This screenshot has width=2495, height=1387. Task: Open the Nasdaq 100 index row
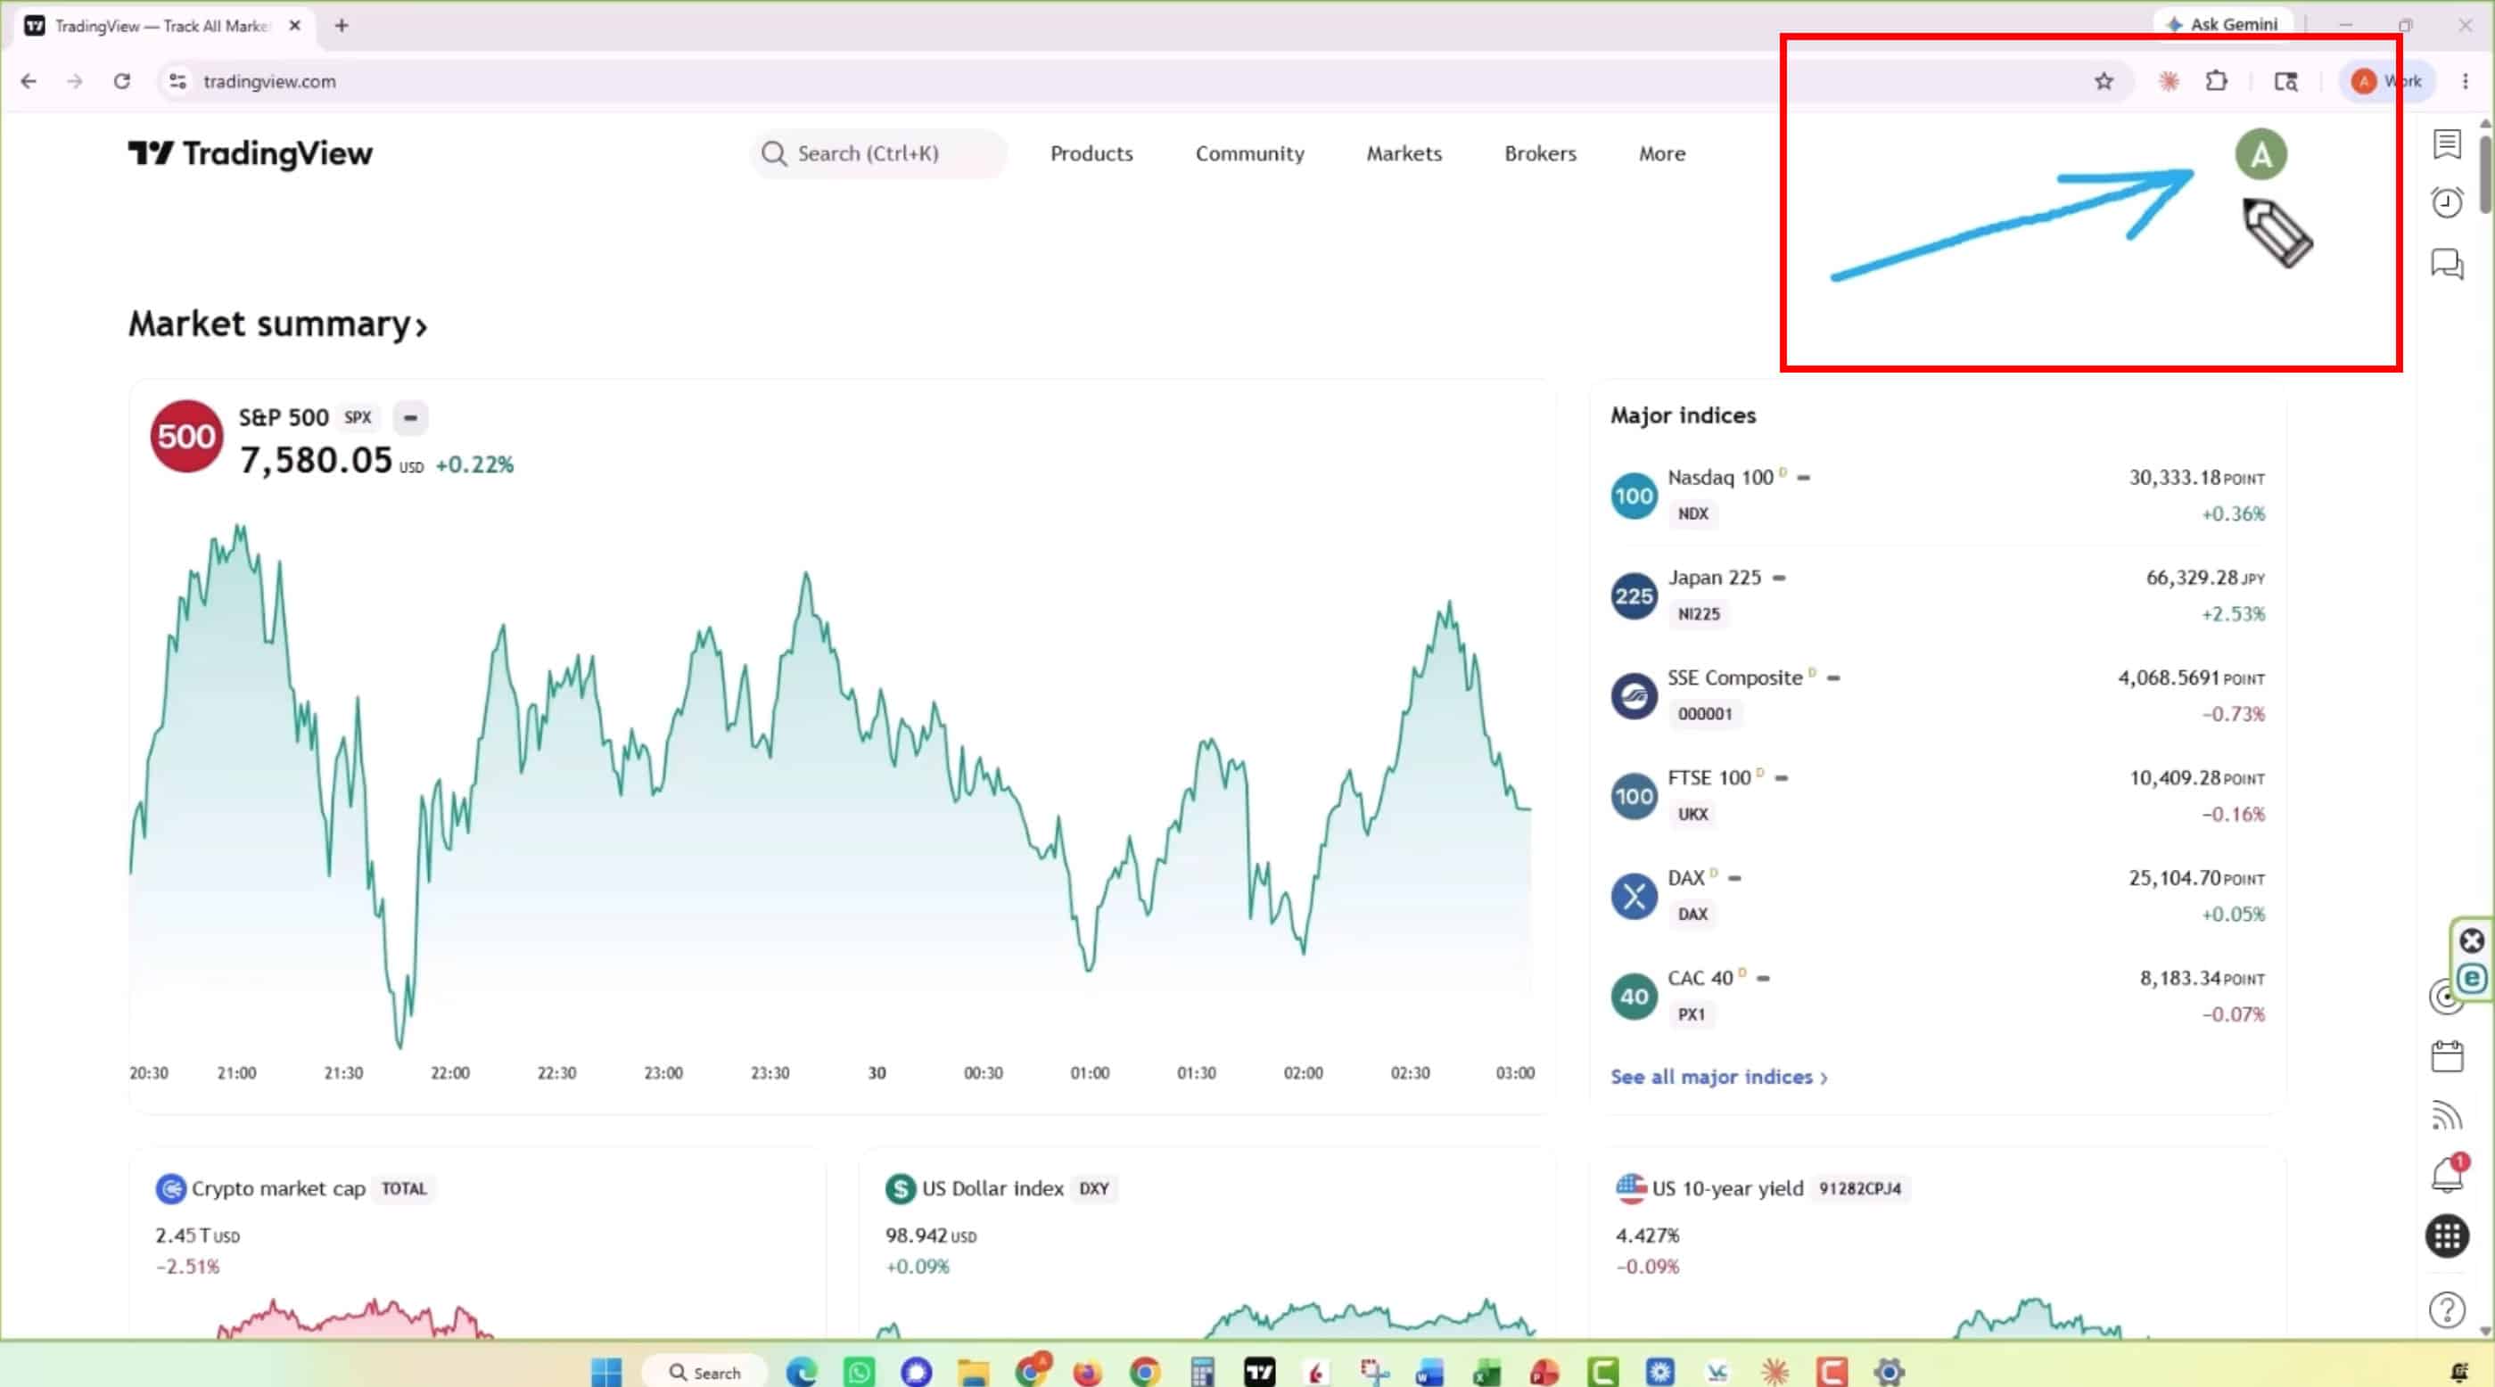pyautogui.click(x=1937, y=496)
